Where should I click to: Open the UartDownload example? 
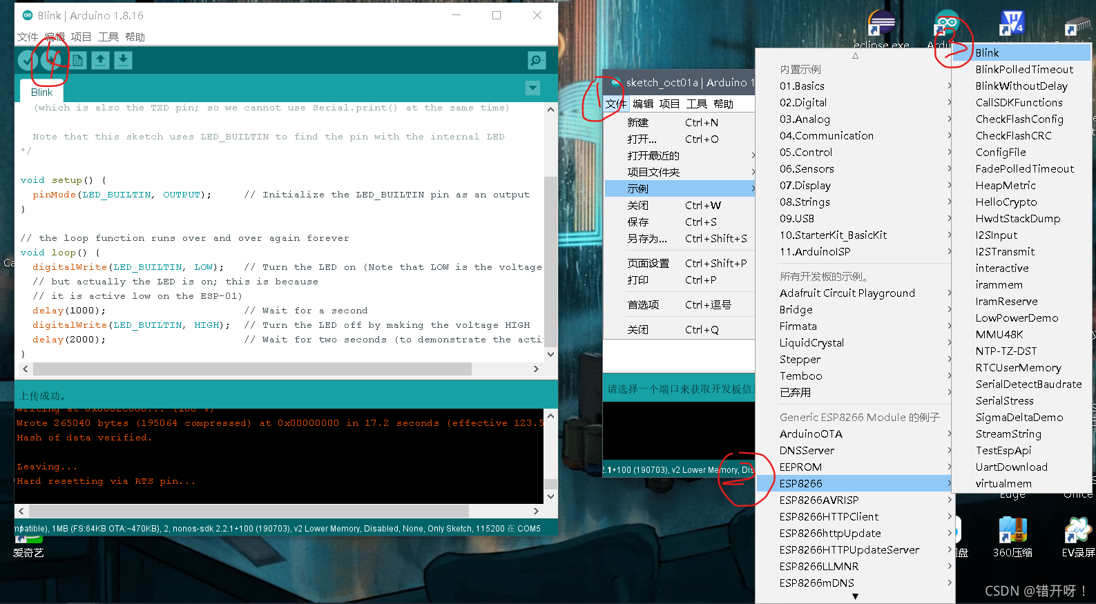point(1022,467)
